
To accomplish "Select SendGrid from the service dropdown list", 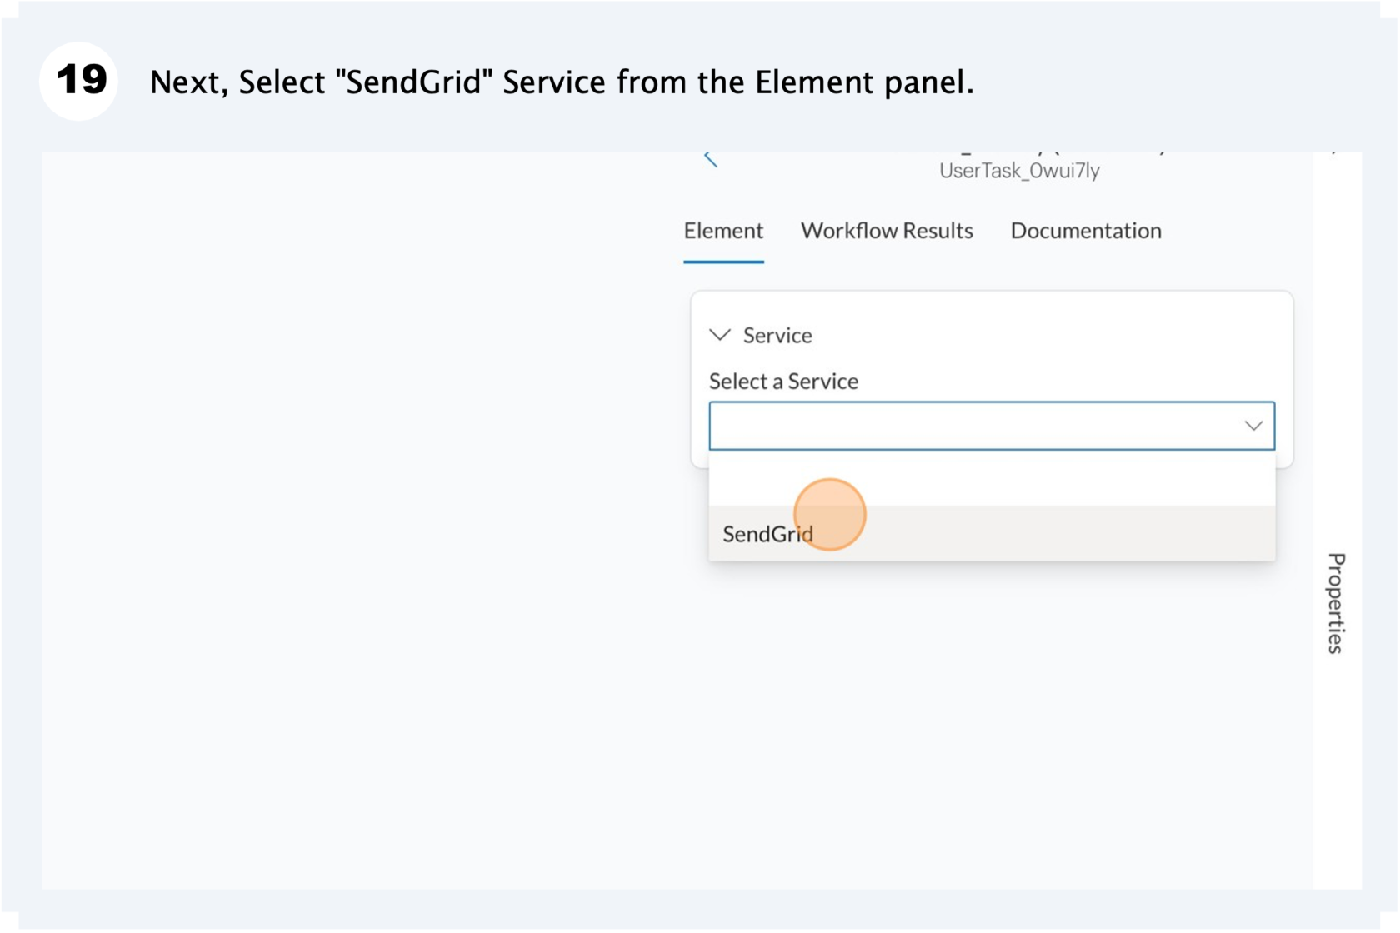I will click(x=992, y=534).
